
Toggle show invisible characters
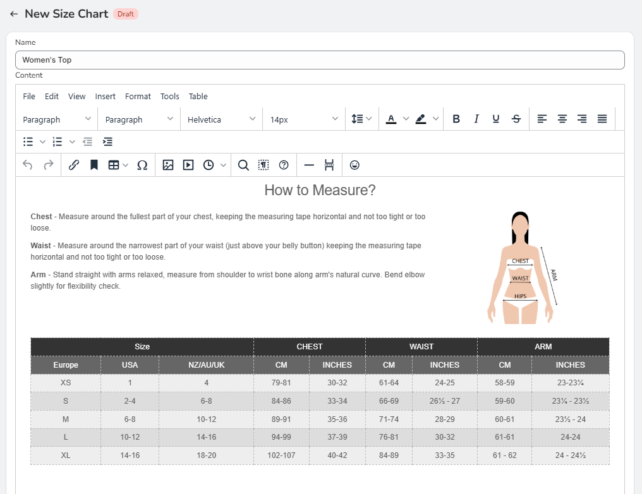point(263,165)
